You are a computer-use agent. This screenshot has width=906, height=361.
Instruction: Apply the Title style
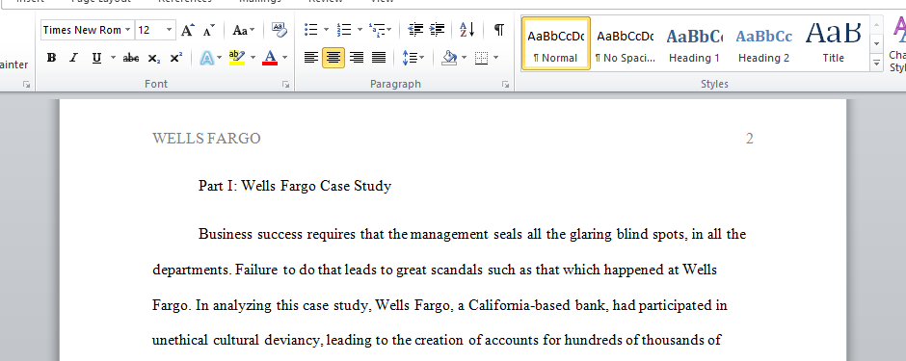point(833,44)
